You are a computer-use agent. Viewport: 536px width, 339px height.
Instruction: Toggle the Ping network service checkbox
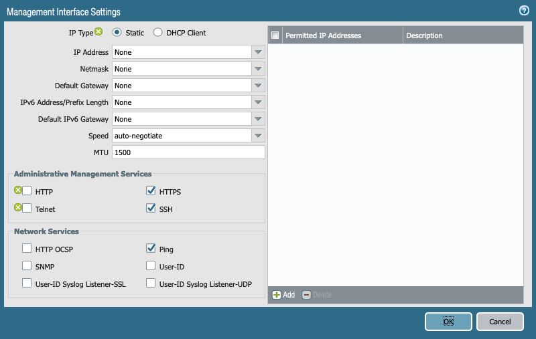coord(151,249)
